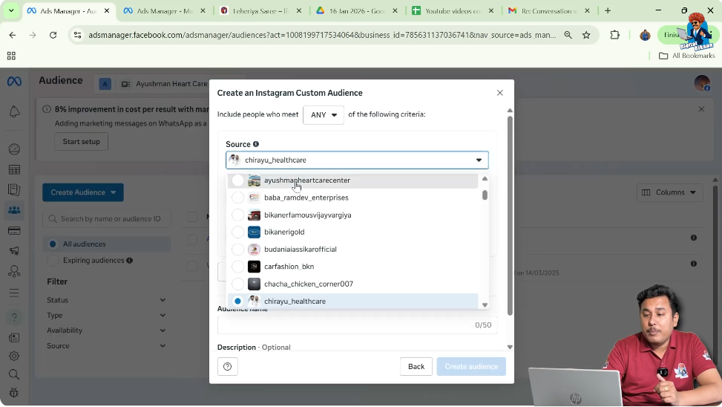Open a new browser tab
Screen dimensions: 722x407
tap(608, 11)
